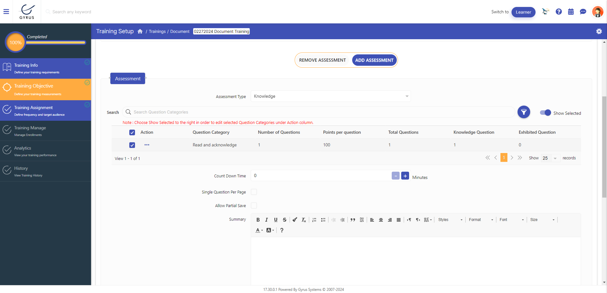Viewport: 607px width, 293px height.
Task: Click the ADD ASSESSMENT button
Action: 374,60
